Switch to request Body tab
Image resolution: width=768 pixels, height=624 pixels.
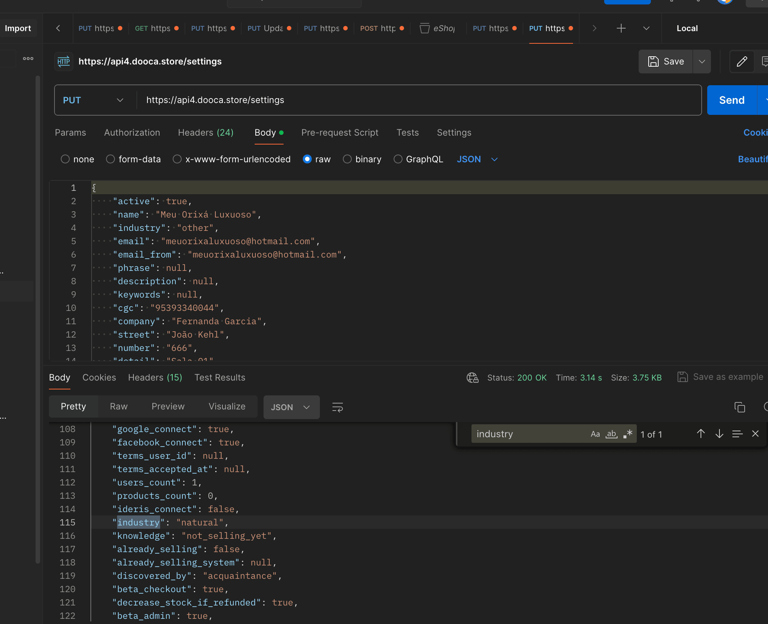(x=269, y=133)
